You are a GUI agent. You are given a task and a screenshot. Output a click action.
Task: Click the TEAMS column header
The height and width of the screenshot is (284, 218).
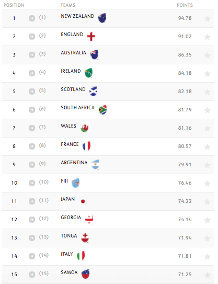pyautogui.click(x=68, y=5)
